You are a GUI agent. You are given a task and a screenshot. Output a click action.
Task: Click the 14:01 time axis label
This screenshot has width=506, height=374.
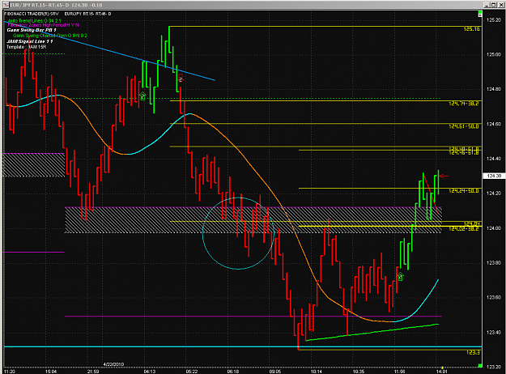click(x=442, y=372)
